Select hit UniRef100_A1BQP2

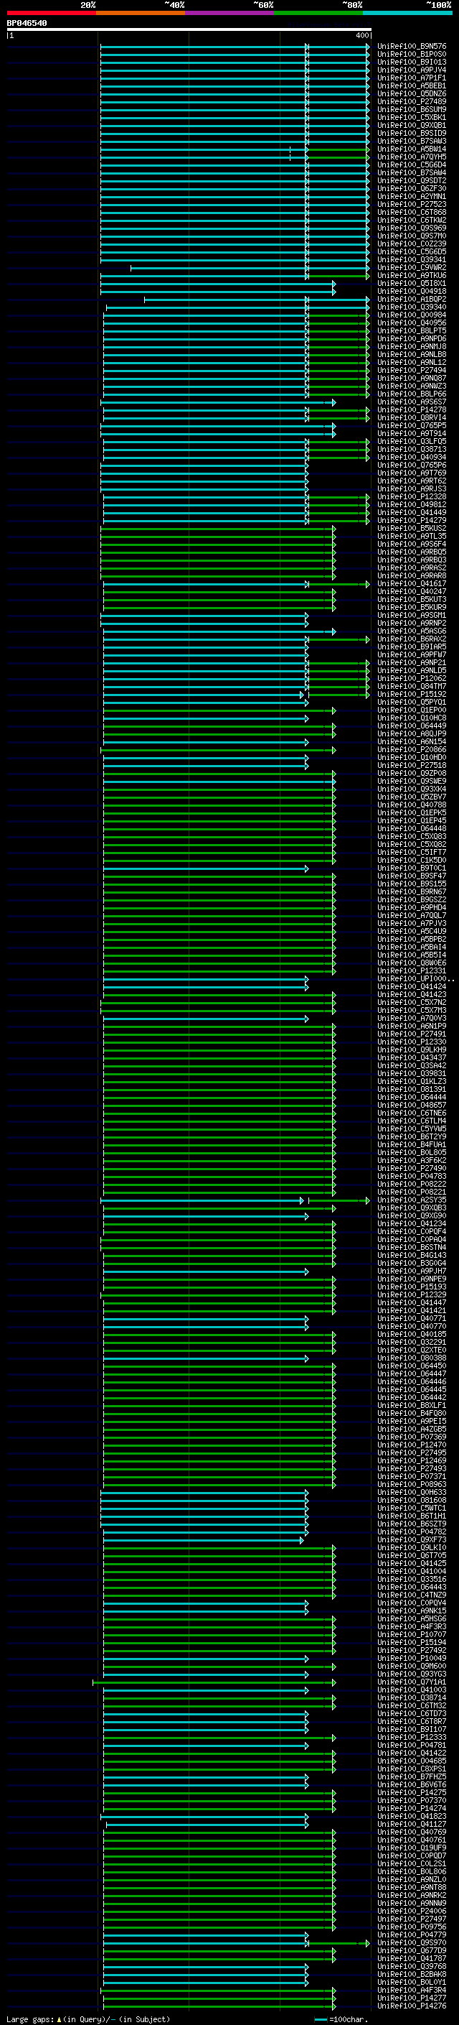[412, 299]
